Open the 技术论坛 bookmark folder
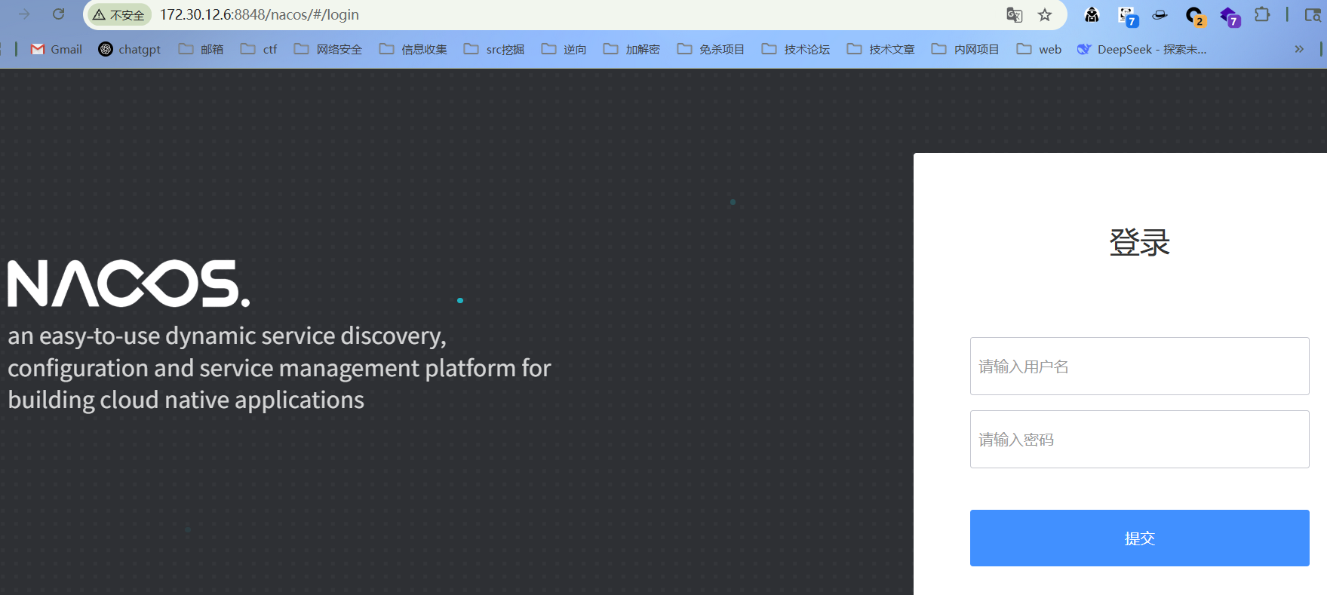Viewport: 1327px width, 595px height. point(796,49)
